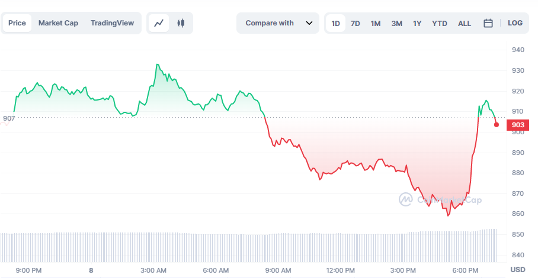Select the 1D time range
538x278 pixels.
coord(335,23)
